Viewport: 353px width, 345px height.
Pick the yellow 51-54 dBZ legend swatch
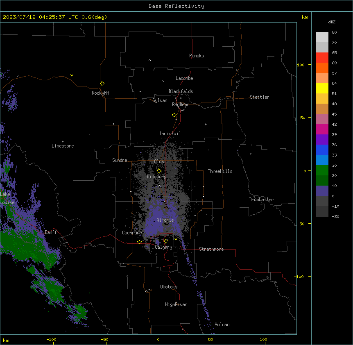(x=322, y=88)
